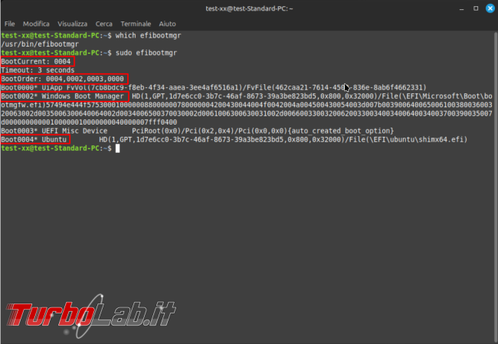
Task: Click the '\EFI\ubuntu\shimx64.efi' path text
Action: 415,139
